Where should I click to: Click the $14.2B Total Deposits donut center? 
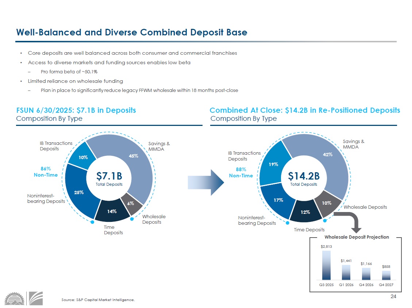[x=304, y=179]
